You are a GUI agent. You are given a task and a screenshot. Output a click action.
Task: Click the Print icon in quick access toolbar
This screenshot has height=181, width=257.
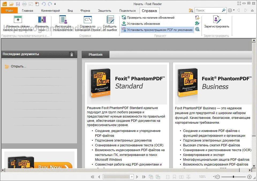pos(24,4)
